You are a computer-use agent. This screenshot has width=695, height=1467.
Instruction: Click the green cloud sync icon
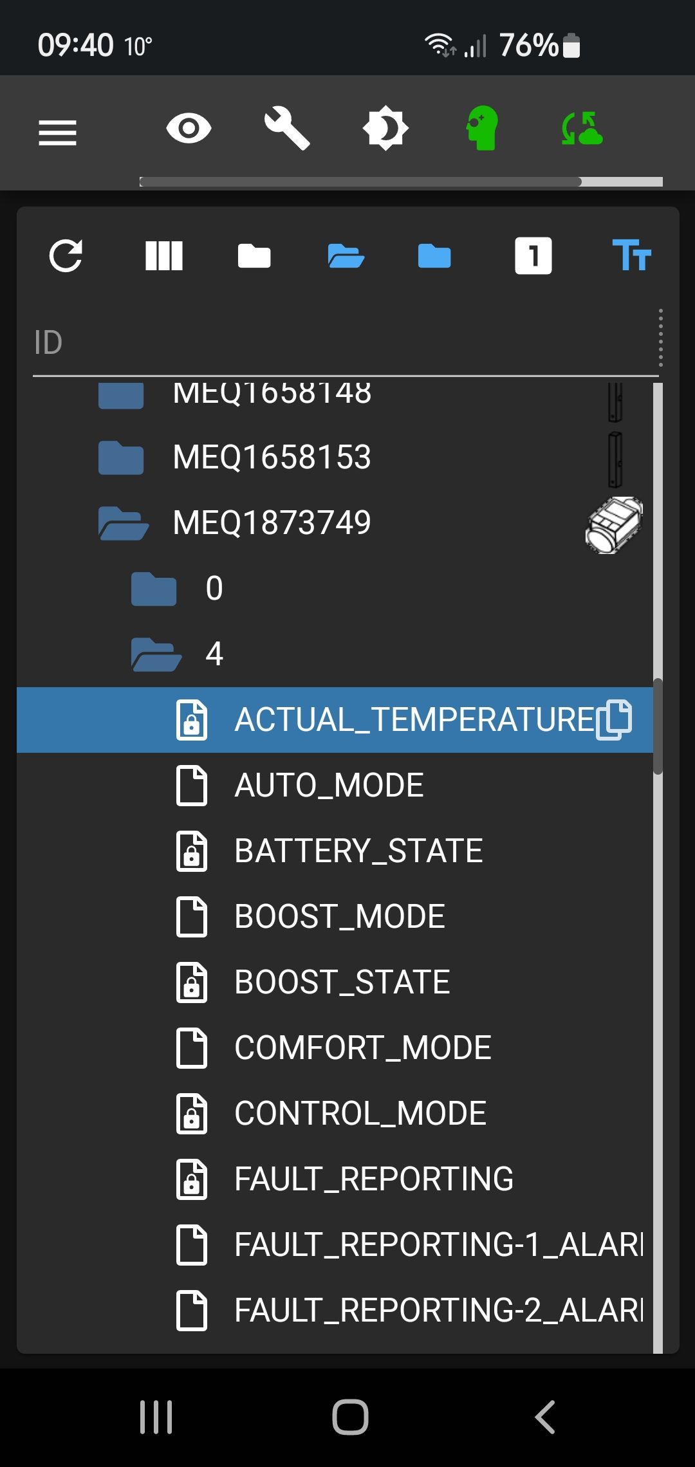[582, 128]
